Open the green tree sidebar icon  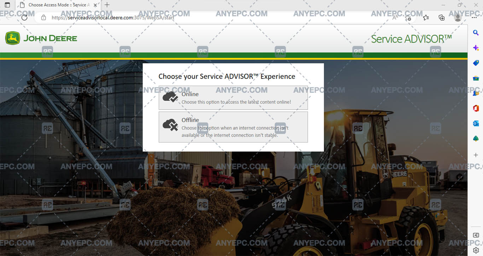click(x=476, y=139)
